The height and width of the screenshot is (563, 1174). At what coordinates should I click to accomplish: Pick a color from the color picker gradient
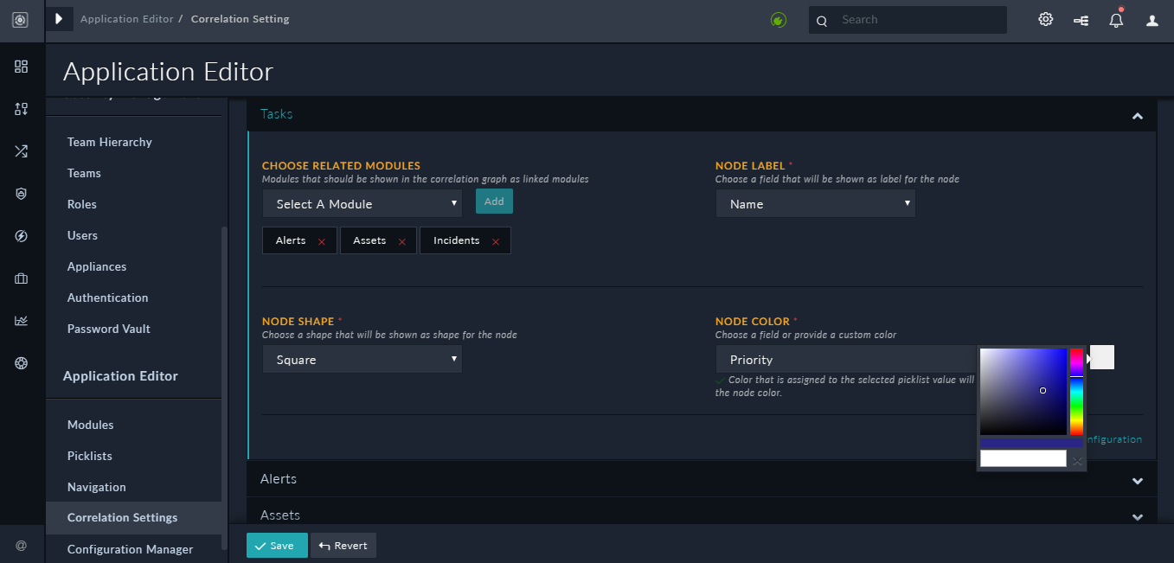1025,391
